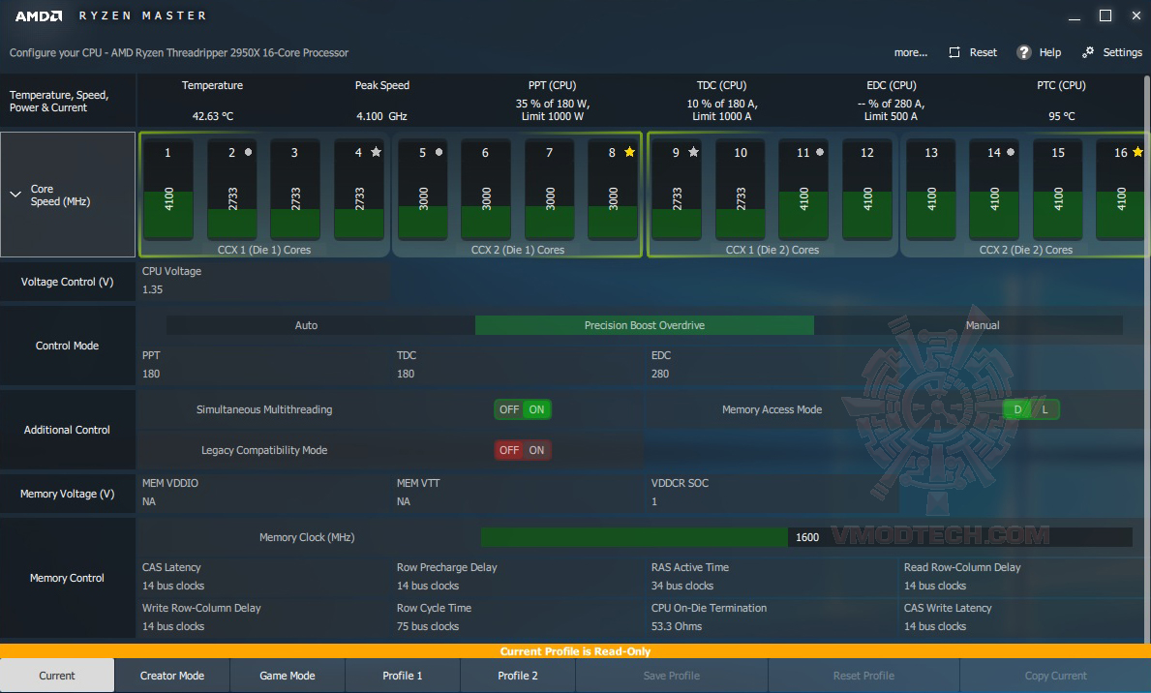Click the gold star on core 8
Screen dimensions: 1151x693
[629, 152]
